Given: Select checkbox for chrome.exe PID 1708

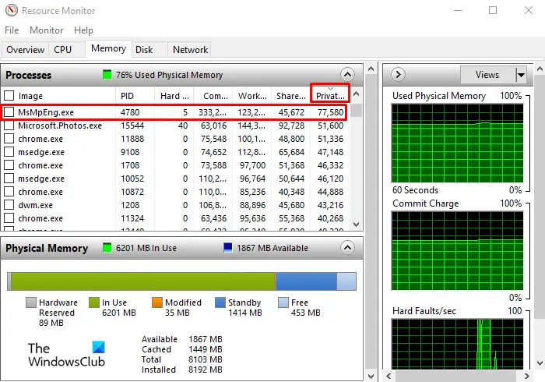Looking at the screenshot, I should coord(9,165).
